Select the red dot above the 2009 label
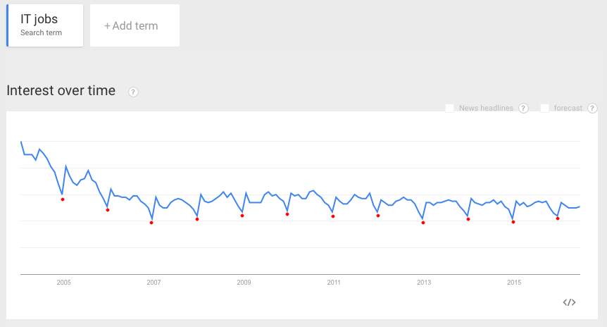Image resolution: width=607 pixels, height=327 pixels. 242,216
